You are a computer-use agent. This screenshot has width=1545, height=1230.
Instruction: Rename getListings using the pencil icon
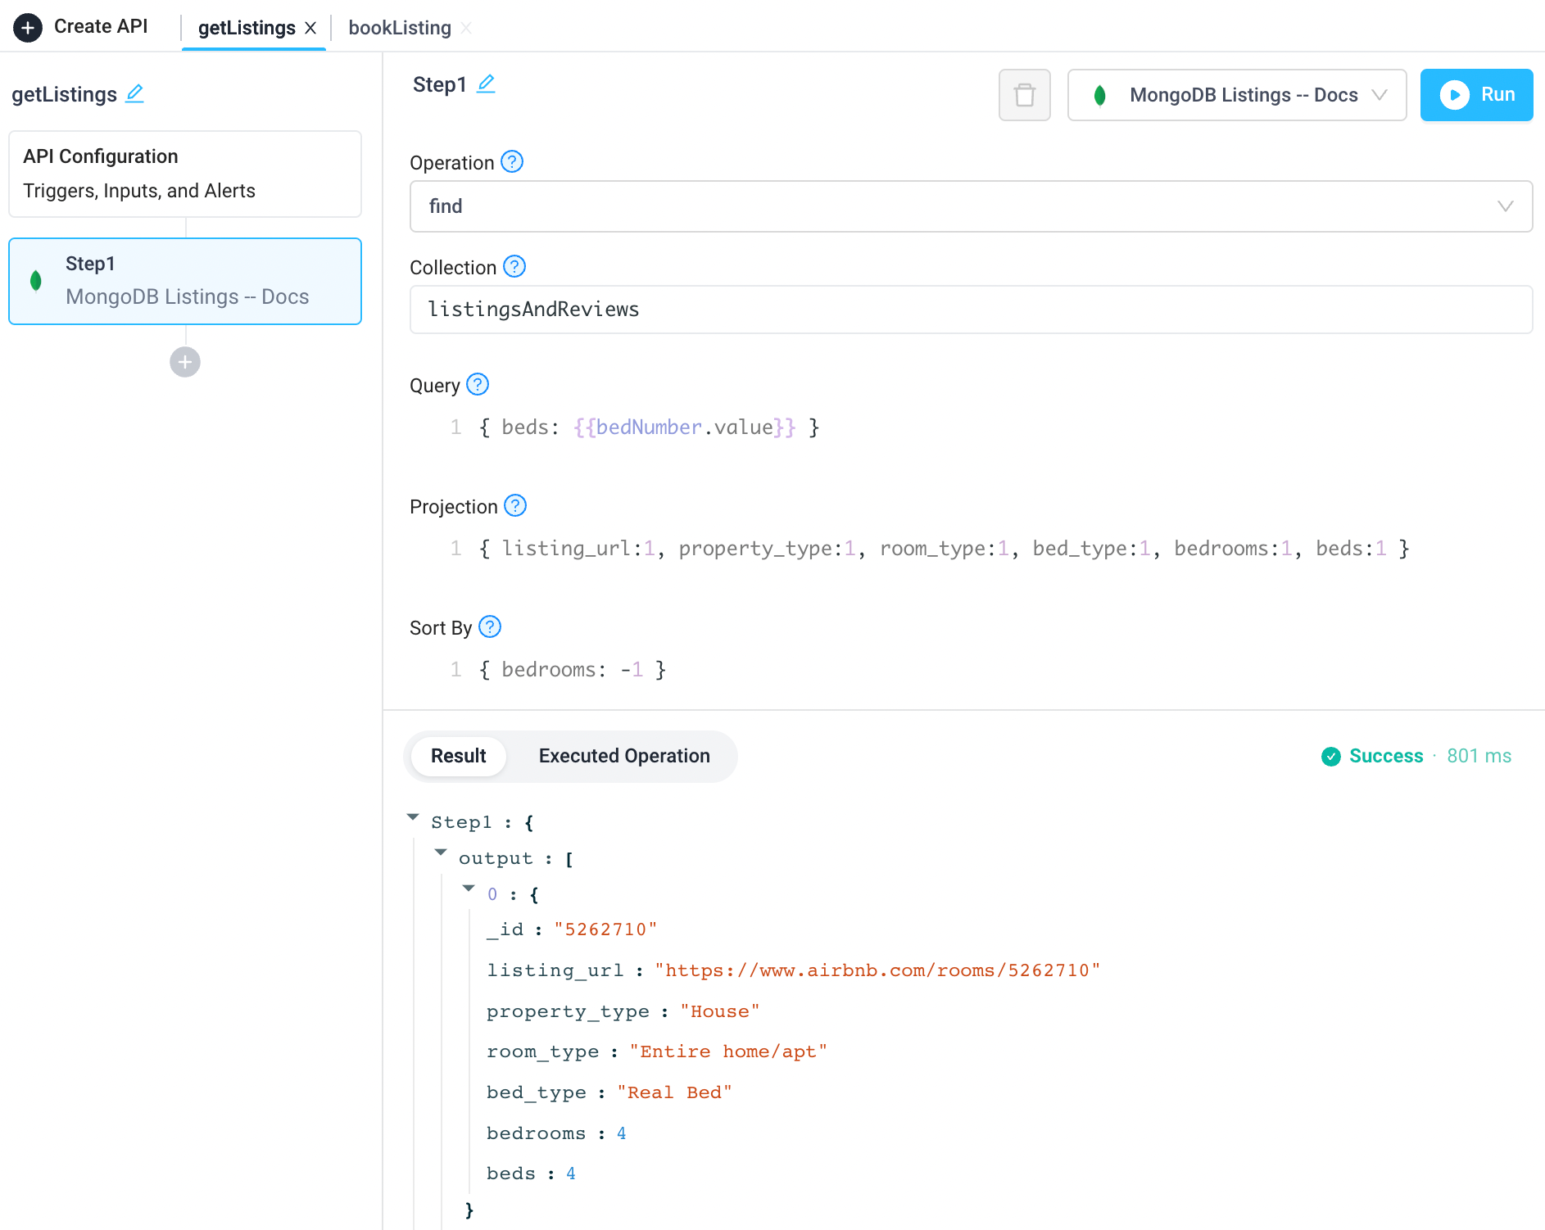coord(134,94)
